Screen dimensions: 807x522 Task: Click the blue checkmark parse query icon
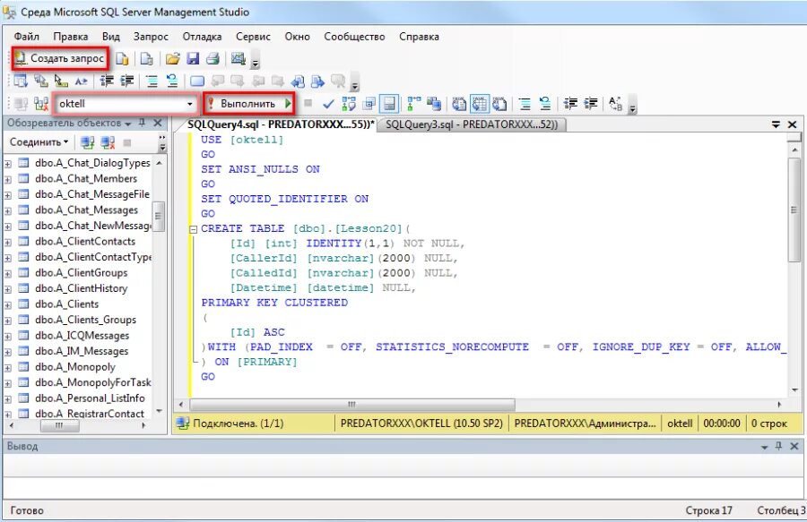point(328,104)
